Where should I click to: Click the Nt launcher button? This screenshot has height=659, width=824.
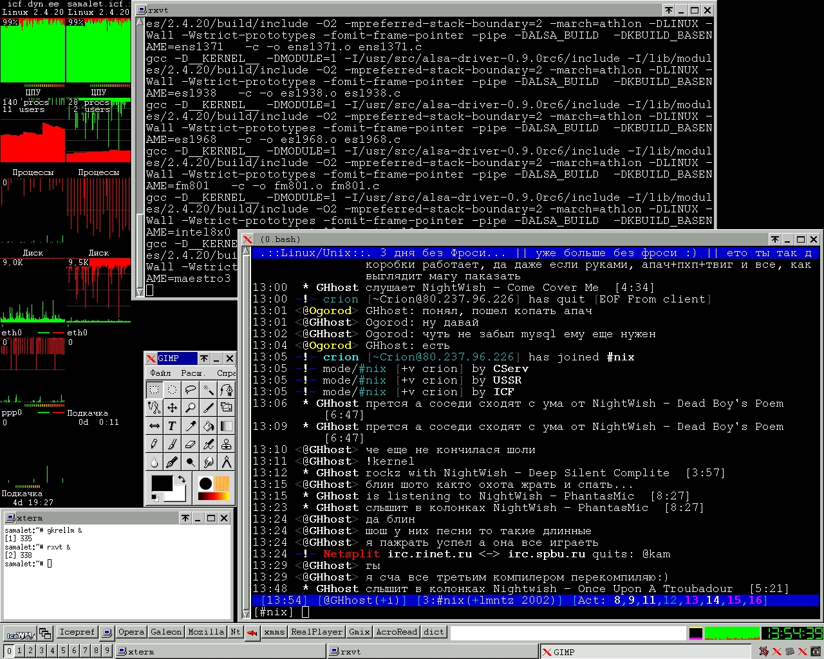pos(236,632)
